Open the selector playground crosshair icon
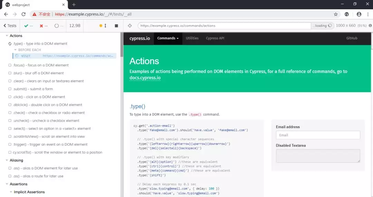Viewport: 373px width, 197px height. (x=130, y=26)
